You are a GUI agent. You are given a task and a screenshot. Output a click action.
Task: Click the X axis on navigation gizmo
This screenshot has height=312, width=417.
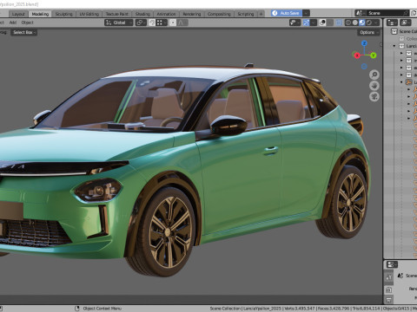[357, 55]
